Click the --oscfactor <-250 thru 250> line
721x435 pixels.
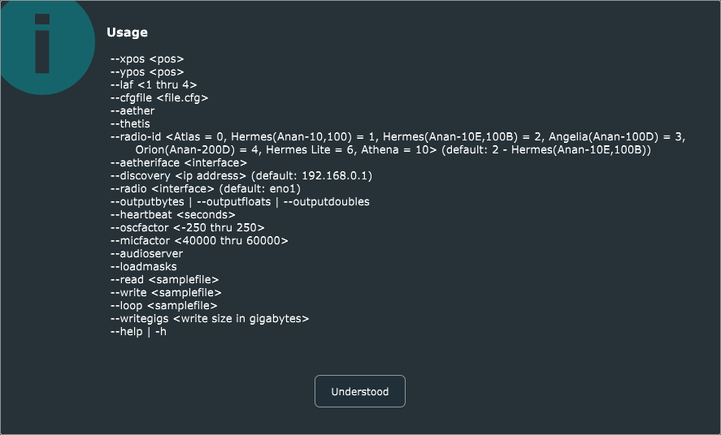pyautogui.click(x=188, y=227)
